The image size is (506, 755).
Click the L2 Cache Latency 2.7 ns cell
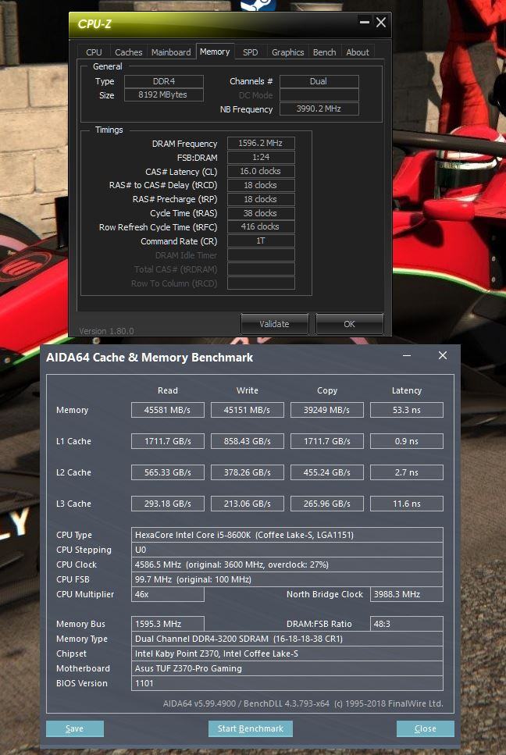click(407, 472)
